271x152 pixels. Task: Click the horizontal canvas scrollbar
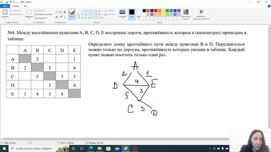click(x=116, y=139)
